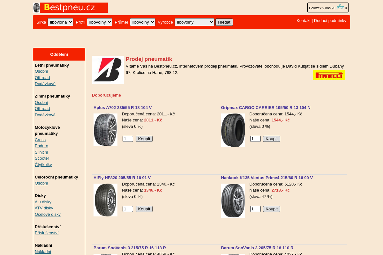Expand the Šířka width dropdown
This screenshot has width=383, height=255.
point(60,22)
